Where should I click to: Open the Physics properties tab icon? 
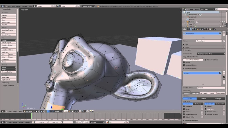[x=215, y=29]
